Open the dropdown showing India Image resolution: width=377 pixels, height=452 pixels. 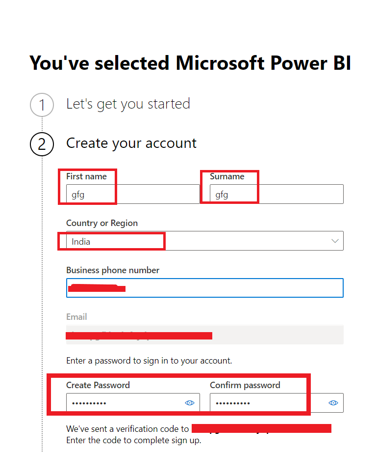point(204,241)
